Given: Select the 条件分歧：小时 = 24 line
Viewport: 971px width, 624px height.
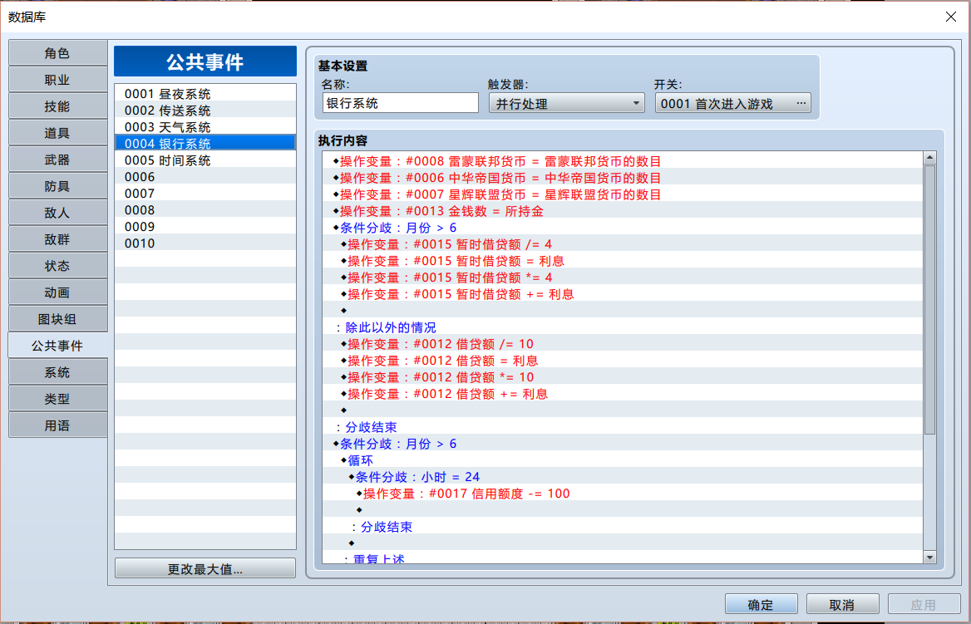Looking at the screenshot, I should coord(623,477).
